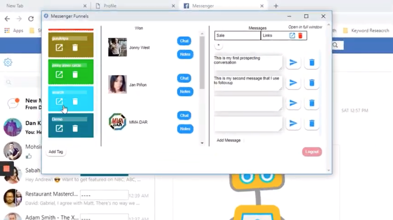Image resolution: width=393 pixels, height=220 pixels.
Task: Click the second followup message text box
Action: click(x=248, y=83)
